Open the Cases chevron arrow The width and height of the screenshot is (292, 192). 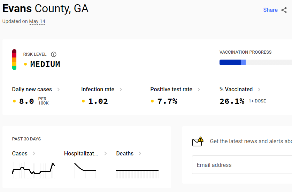[34, 153]
